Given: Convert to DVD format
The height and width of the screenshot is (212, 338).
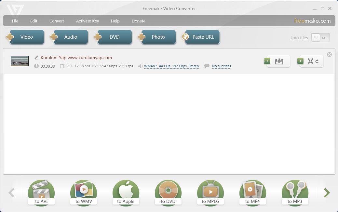Looking at the screenshot, I should (x=168, y=193).
